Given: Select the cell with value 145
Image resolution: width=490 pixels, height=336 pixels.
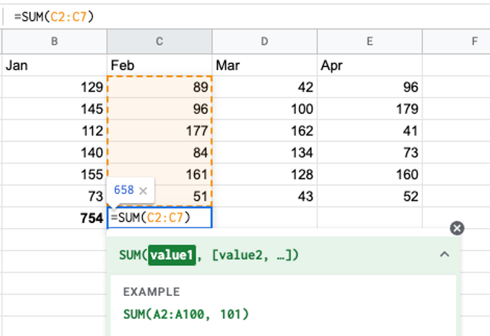Looking at the screenshot, I should (54, 109).
